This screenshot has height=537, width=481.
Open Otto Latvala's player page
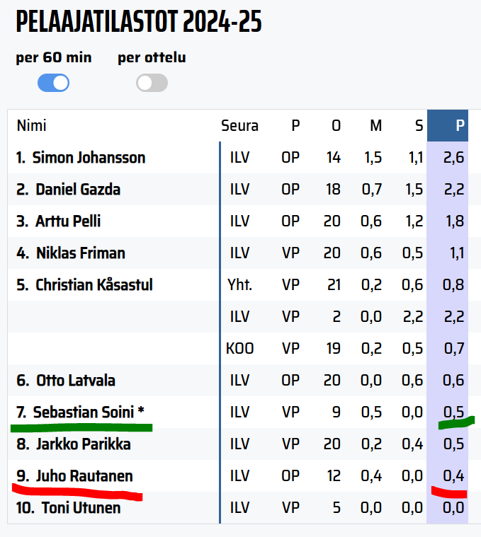75,381
